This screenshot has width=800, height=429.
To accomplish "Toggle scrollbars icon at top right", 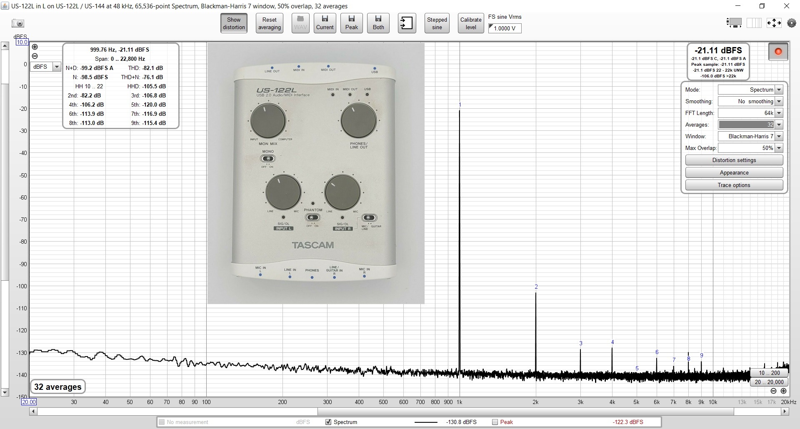I will (x=734, y=23).
